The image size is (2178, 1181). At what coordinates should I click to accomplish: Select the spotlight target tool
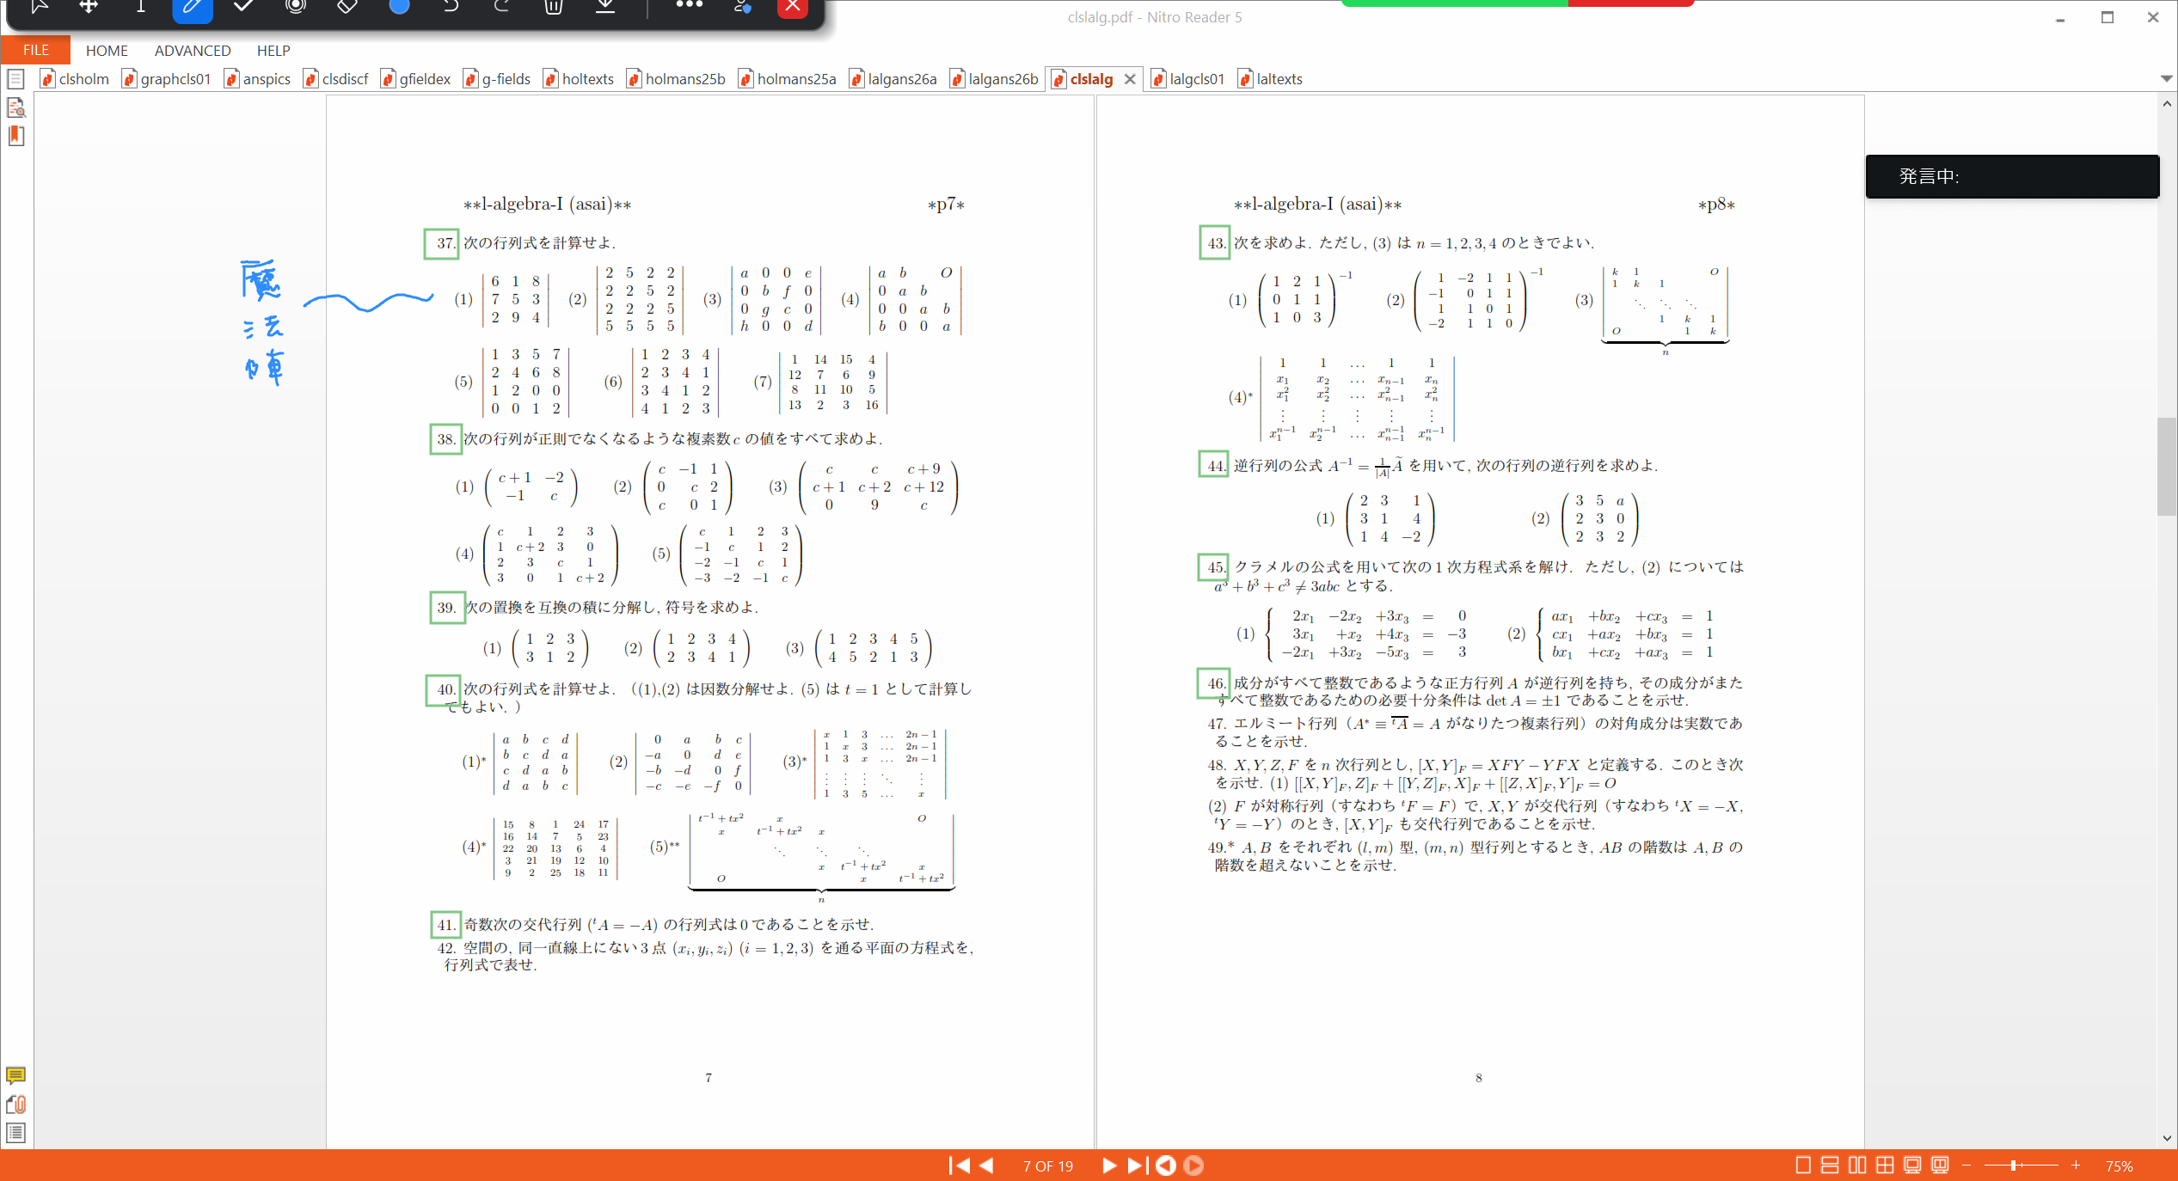[x=296, y=7]
